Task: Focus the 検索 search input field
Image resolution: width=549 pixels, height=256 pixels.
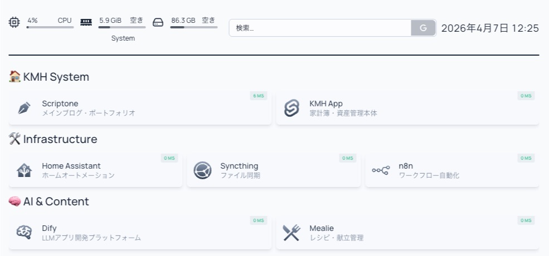Action: (320, 28)
